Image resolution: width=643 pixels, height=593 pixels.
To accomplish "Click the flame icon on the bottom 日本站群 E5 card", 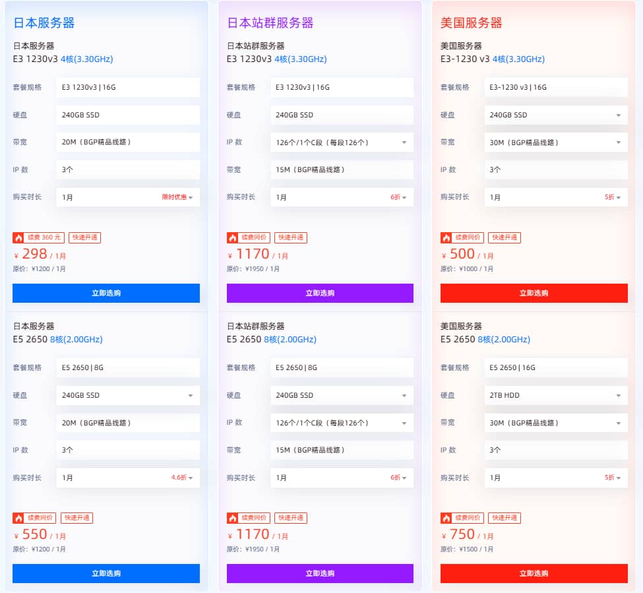I will [231, 518].
